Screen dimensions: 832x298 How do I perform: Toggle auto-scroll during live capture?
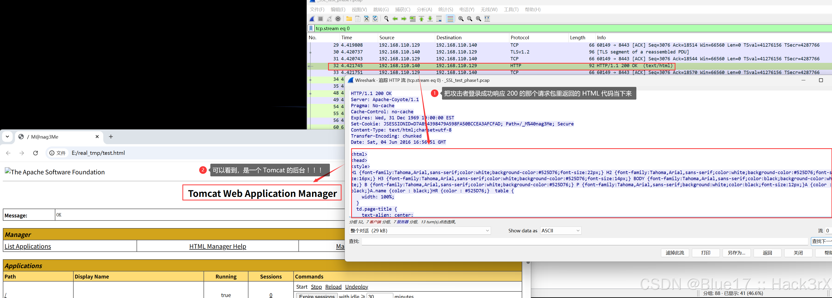[x=439, y=19]
